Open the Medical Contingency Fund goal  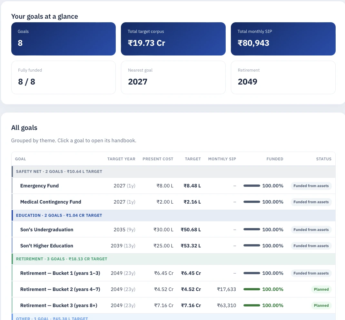click(173, 202)
